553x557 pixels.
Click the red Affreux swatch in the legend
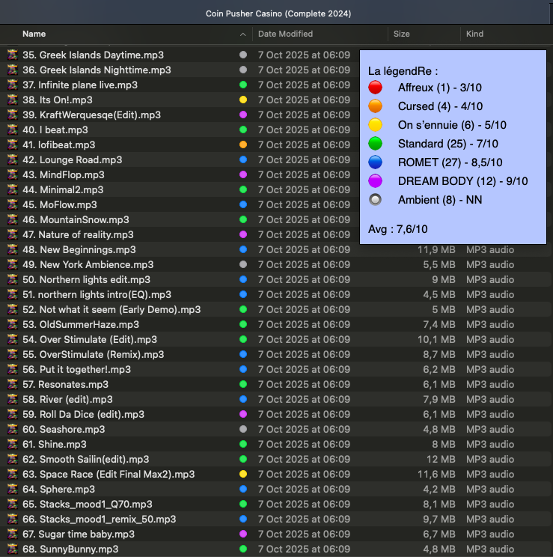pyautogui.click(x=375, y=88)
